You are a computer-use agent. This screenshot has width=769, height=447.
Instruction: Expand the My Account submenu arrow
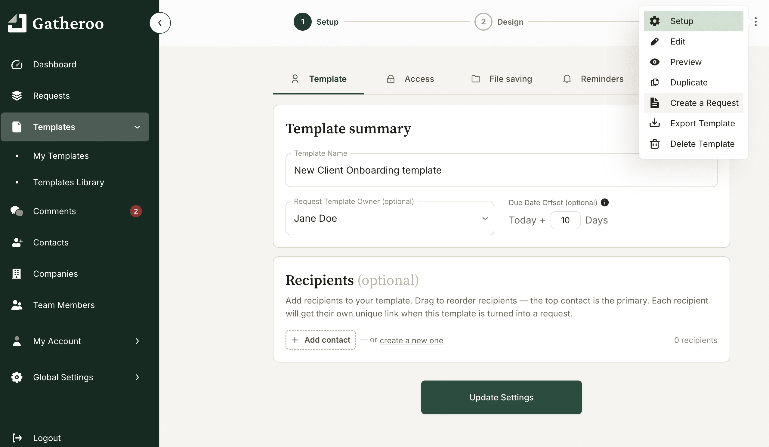coord(137,341)
